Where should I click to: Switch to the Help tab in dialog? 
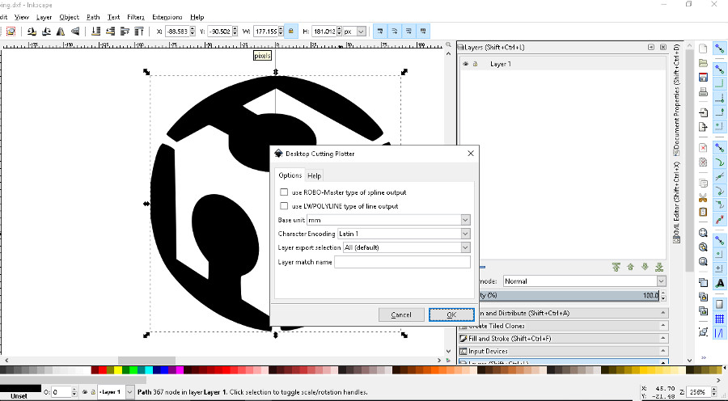315,175
